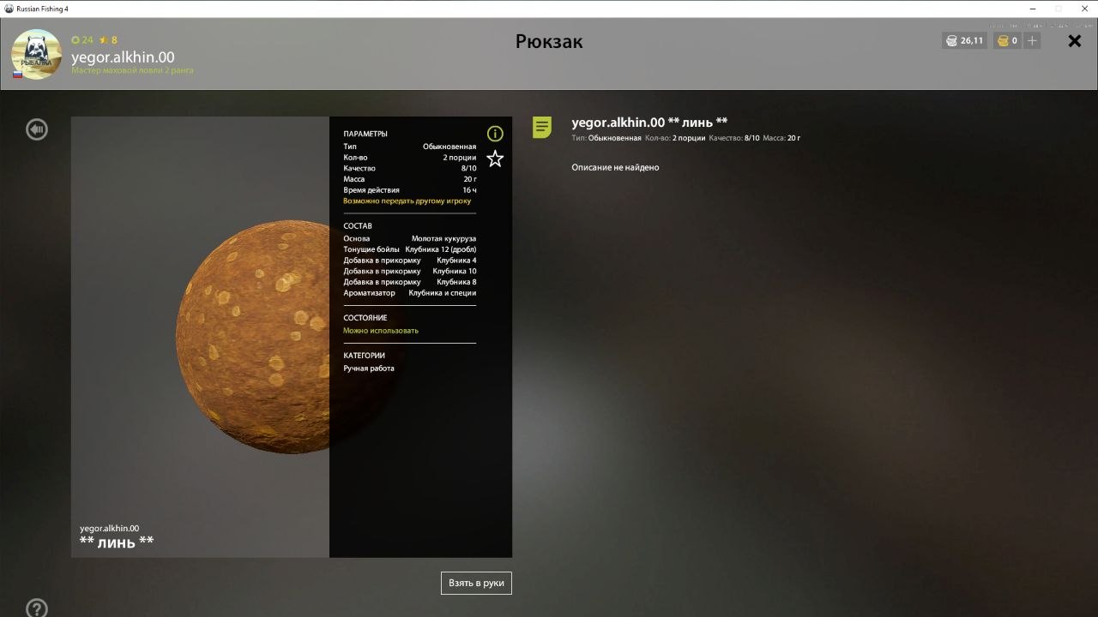Open the yellow note icon beside the item title
The height and width of the screenshot is (617, 1098).
(x=542, y=128)
